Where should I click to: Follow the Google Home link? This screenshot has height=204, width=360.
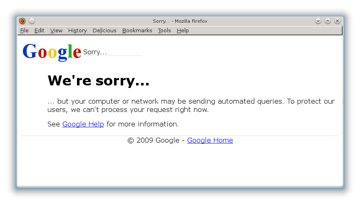tap(210, 140)
